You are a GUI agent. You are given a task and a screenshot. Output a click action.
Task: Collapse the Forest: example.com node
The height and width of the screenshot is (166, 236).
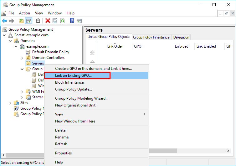4,35
